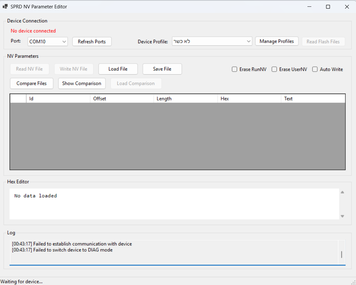
Task: Click the Compare Files button
Action: click(32, 83)
